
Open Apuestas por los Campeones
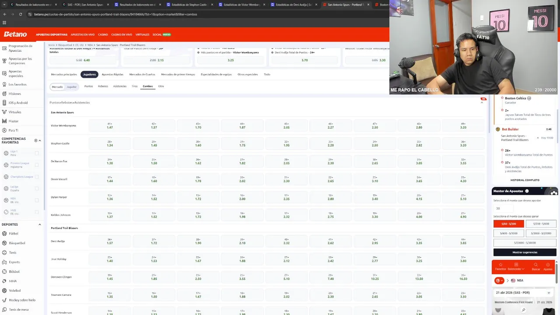click(20, 61)
